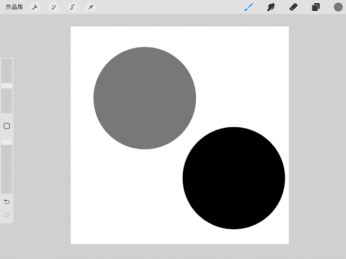Activate the Transform arrow tool

coord(91,7)
